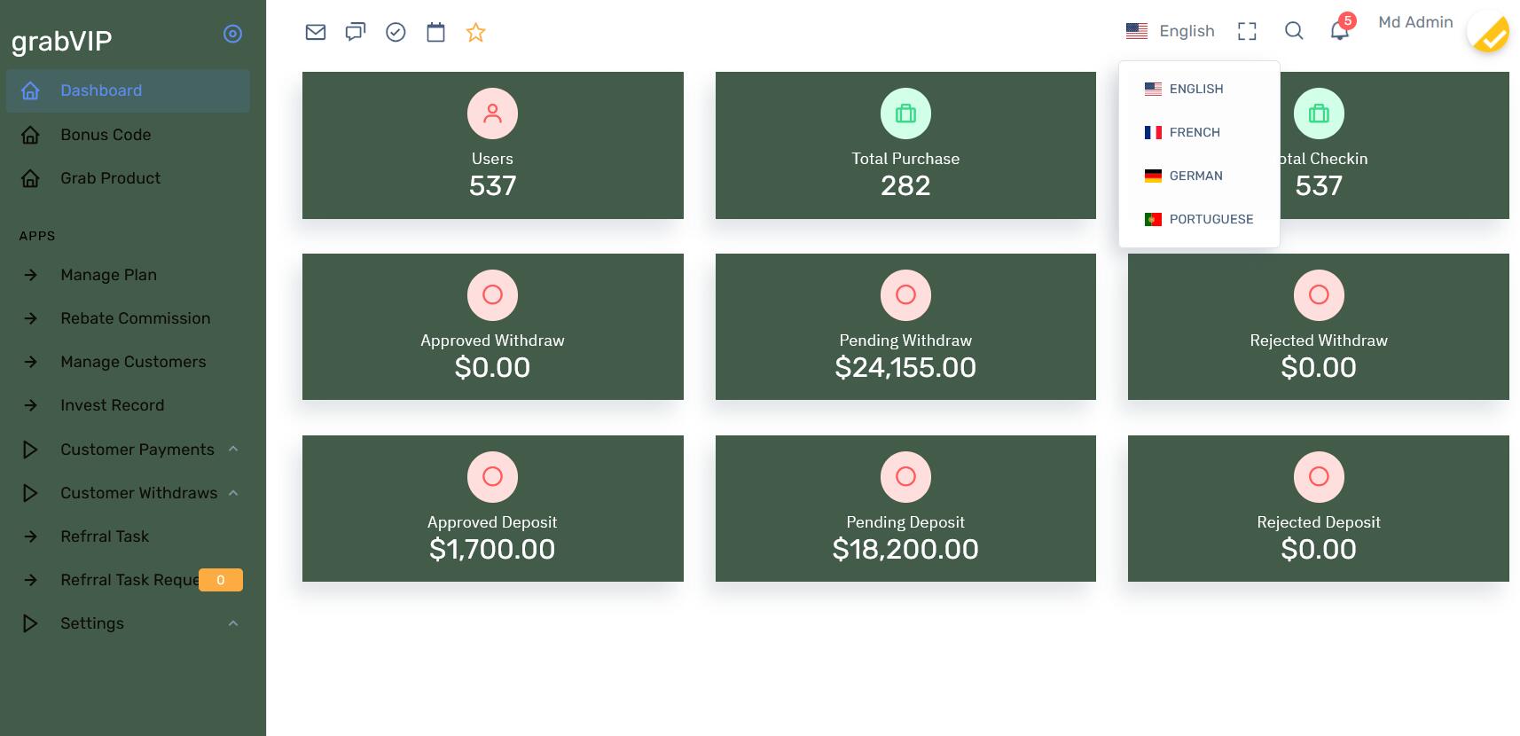Expand the Customer Payments submenu

click(137, 450)
